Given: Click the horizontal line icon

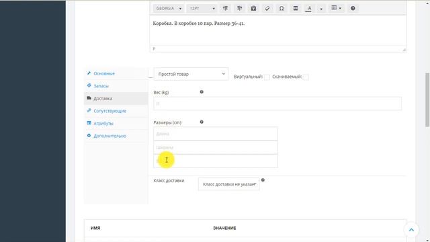Looking at the screenshot, I should pos(296,9).
